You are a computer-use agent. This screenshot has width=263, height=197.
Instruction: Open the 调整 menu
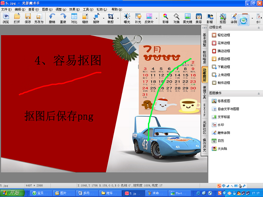61,10
